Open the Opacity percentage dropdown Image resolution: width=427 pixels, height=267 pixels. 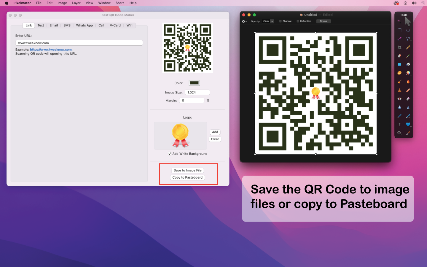coord(272,21)
